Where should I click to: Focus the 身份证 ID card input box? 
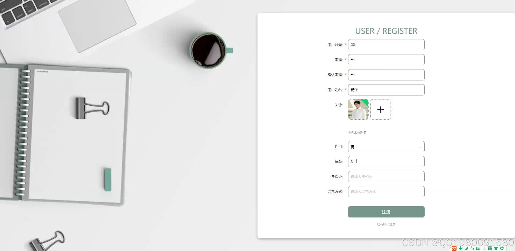click(386, 177)
